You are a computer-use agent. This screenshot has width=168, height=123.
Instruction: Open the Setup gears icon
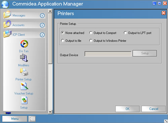click(x=24, y=100)
